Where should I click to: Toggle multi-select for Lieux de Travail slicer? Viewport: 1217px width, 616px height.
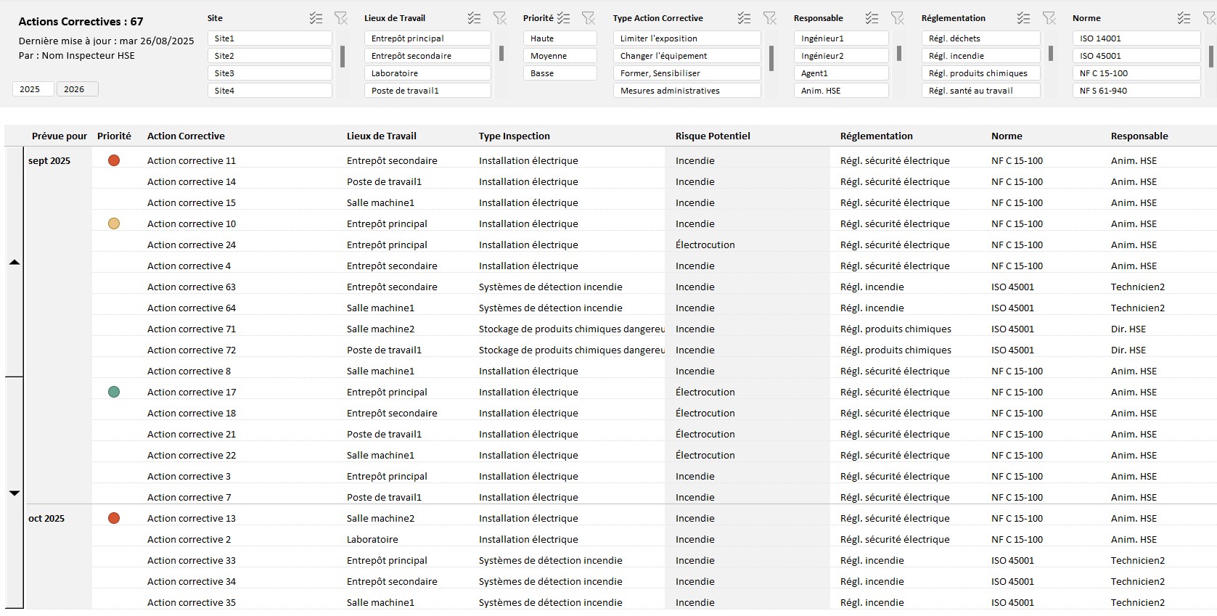(x=474, y=18)
